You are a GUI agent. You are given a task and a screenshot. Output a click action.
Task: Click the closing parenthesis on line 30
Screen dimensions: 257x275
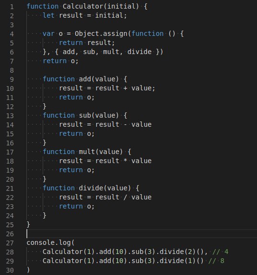pyautogui.click(x=28, y=270)
